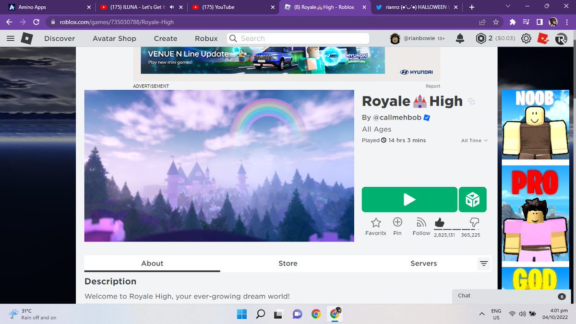Go forward in browser history

point(23,22)
